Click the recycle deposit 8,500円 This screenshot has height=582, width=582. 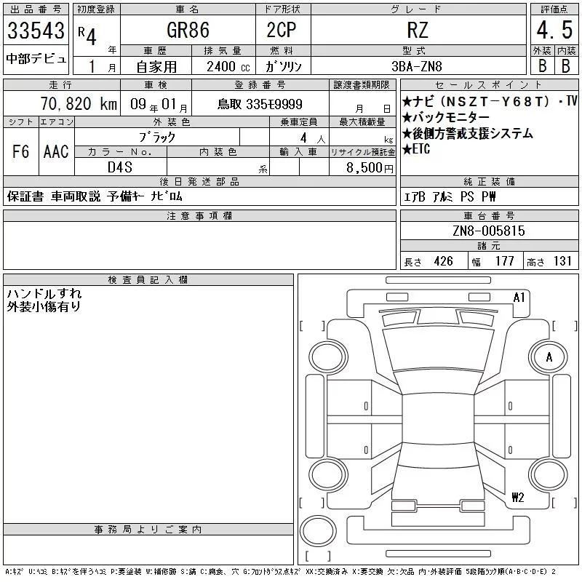point(370,168)
